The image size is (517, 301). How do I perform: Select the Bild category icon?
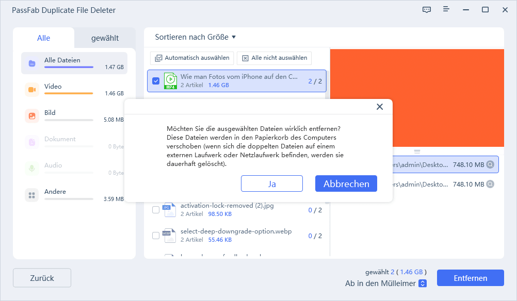(x=32, y=116)
